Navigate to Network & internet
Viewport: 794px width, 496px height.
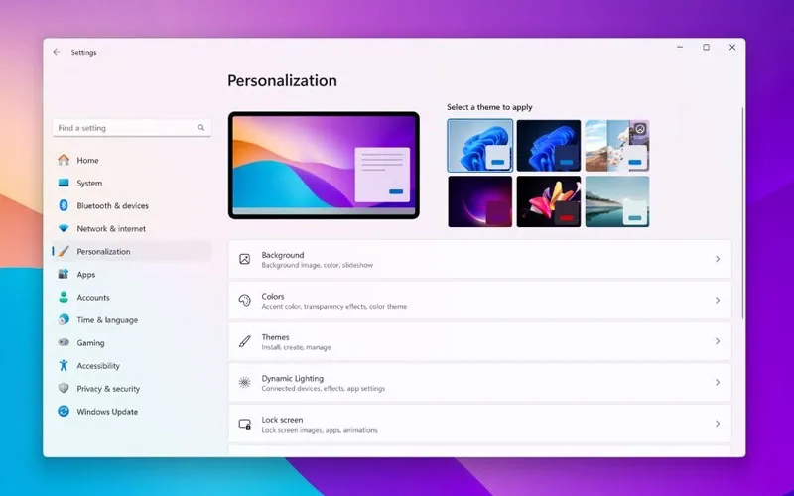(x=132, y=228)
